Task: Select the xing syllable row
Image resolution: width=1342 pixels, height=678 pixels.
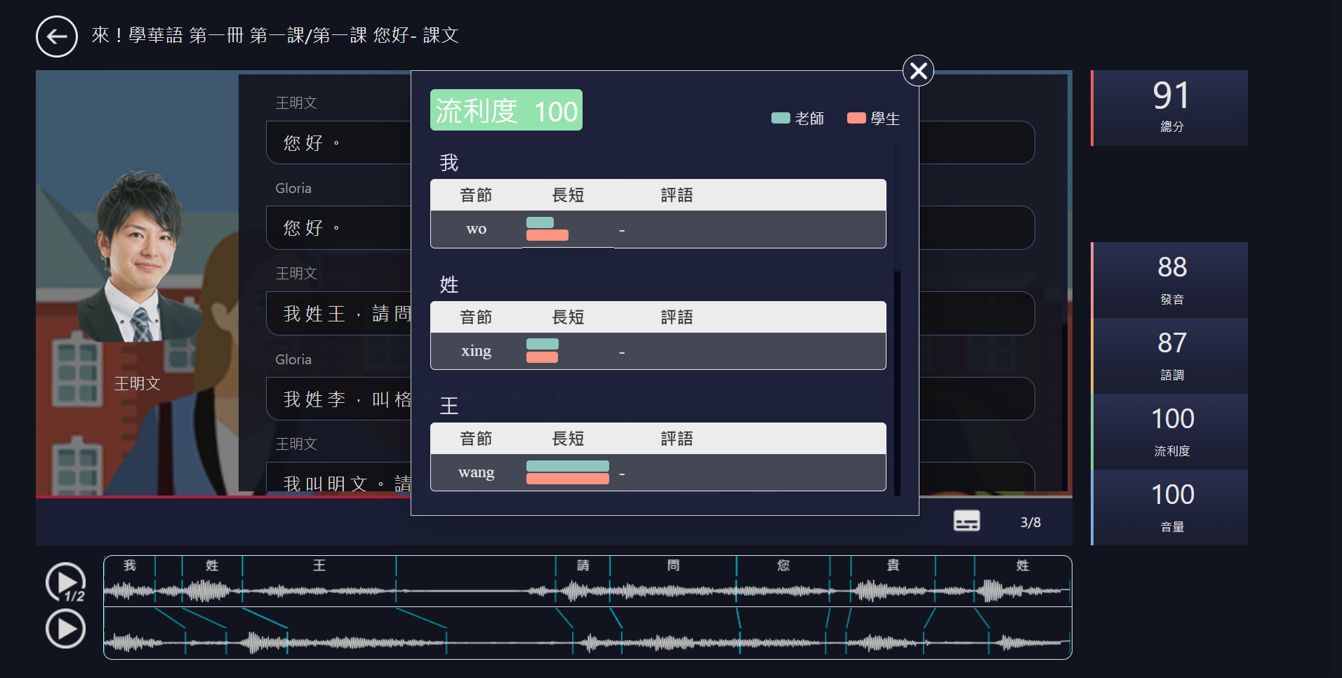Action: (658, 351)
